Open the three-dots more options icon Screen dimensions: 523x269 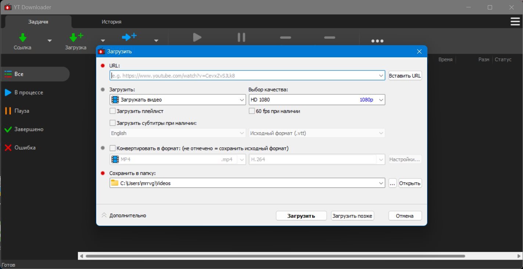pyautogui.click(x=377, y=41)
